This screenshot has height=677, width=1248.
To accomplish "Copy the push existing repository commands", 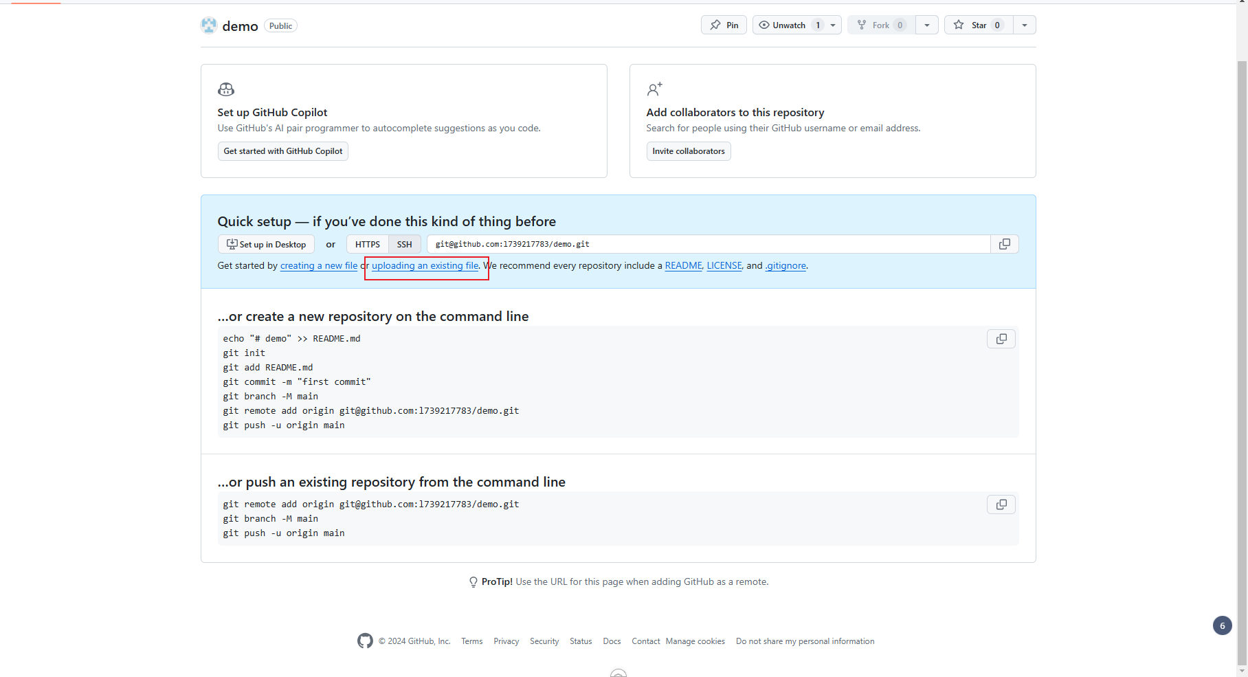I will pos(1001,504).
